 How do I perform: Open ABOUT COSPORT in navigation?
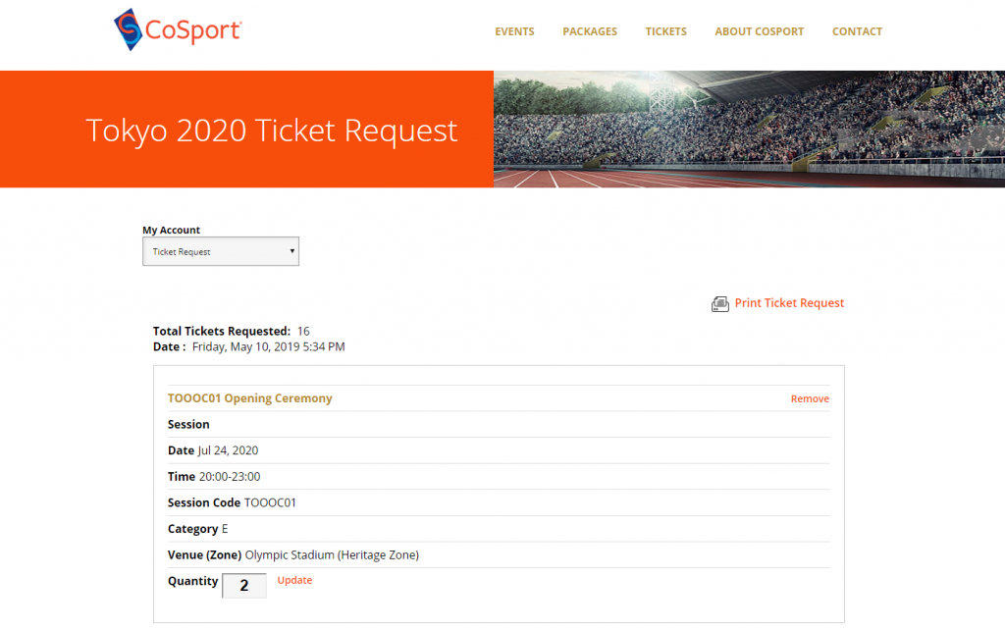point(759,31)
